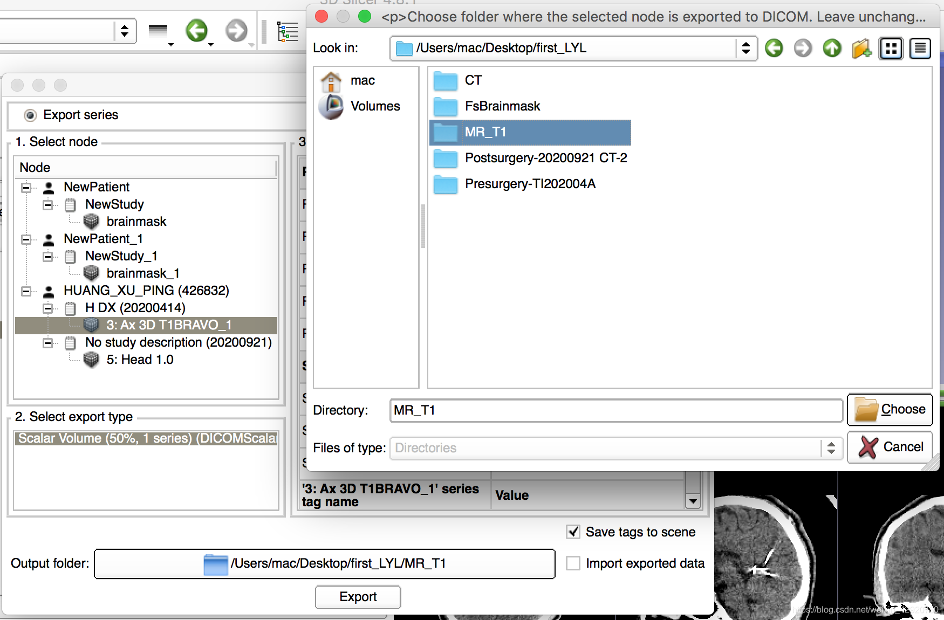Open Presurgery-TI202004A folder
The height and width of the screenshot is (620, 944).
pos(514,184)
